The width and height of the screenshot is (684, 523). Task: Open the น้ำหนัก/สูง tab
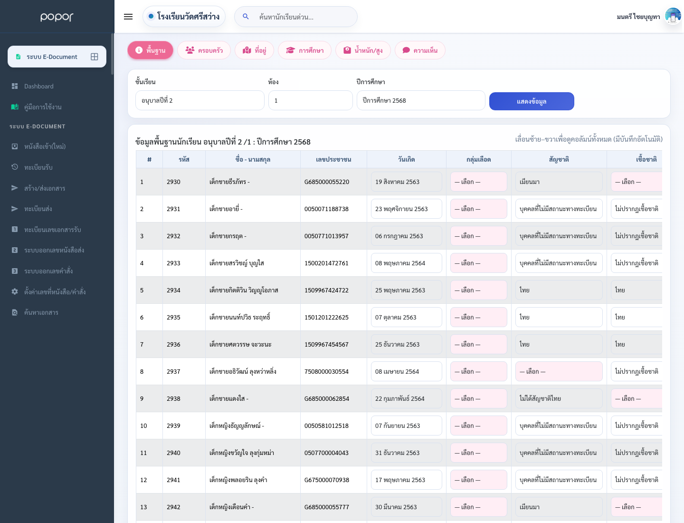coord(363,50)
